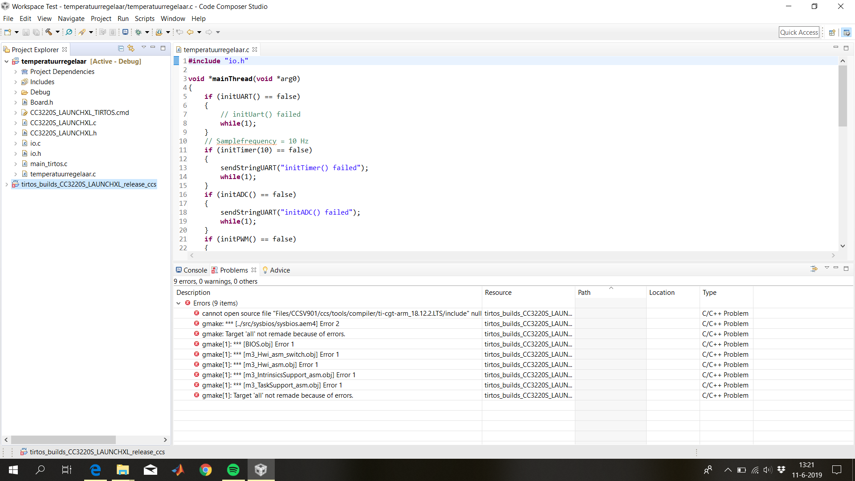This screenshot has width=855, height=481.
Task: Collapse All in Project Explorer toolbar
Action: (121, 48)
